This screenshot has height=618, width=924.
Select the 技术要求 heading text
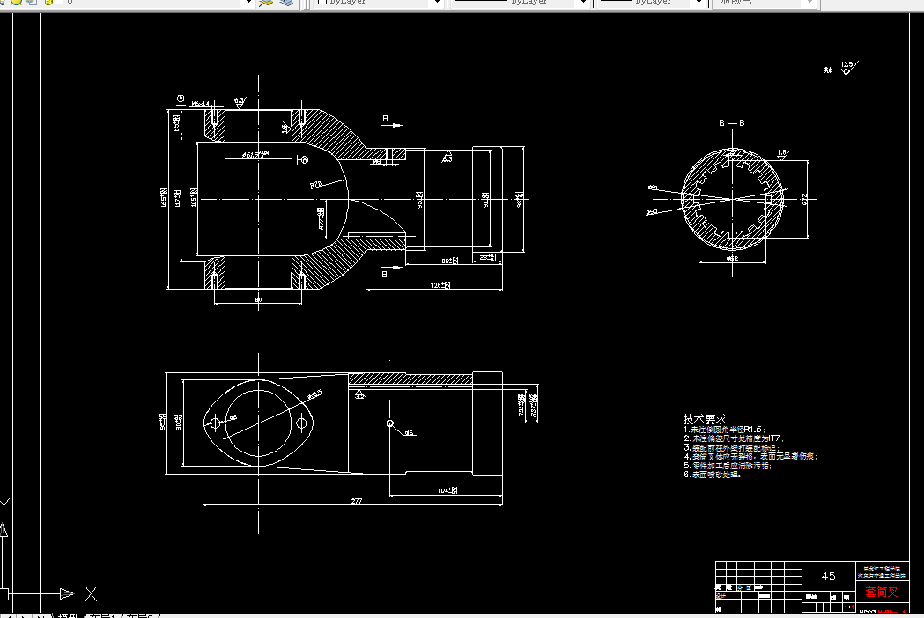pos(705,419)
